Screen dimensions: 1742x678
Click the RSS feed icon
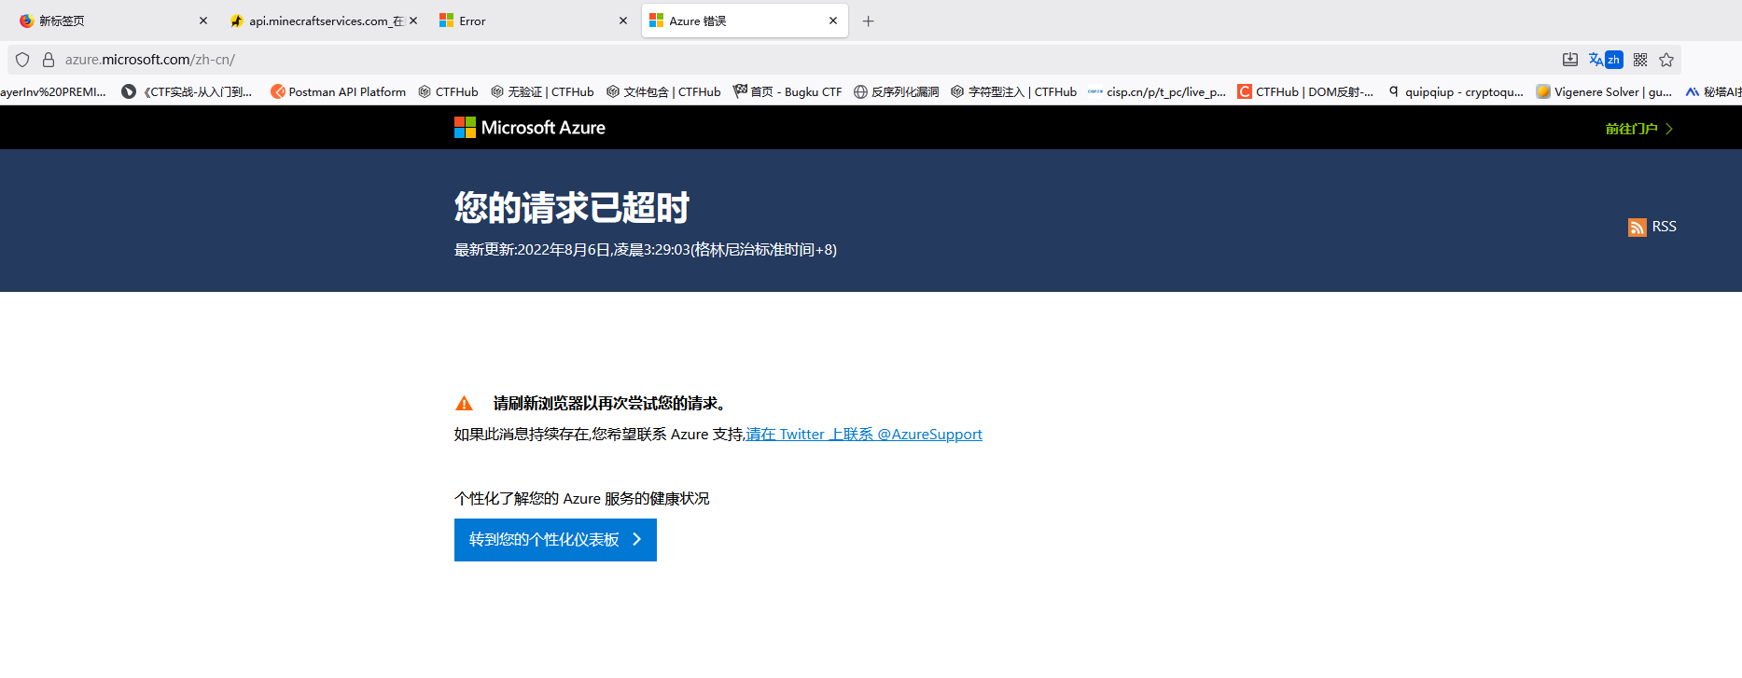[x=1637, y=228]
